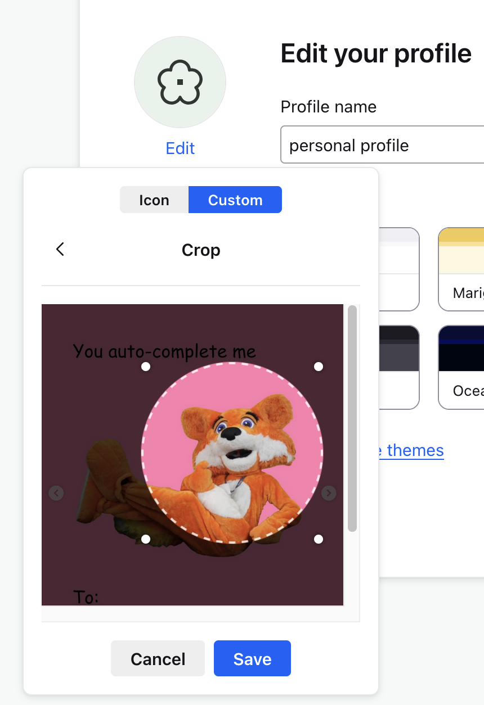Screen dimensions: 484x705
Task: Focus the Profile name text field
Action: 383,146
